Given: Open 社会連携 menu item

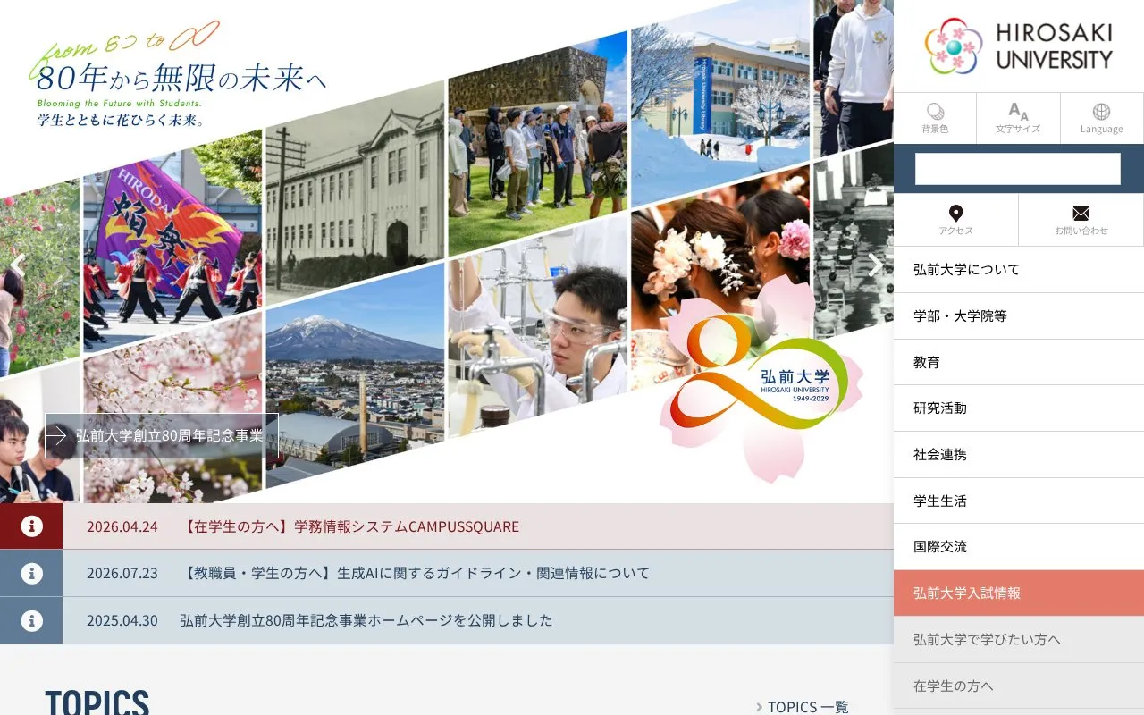Looking at the screenshot, I should (1019, 454).
